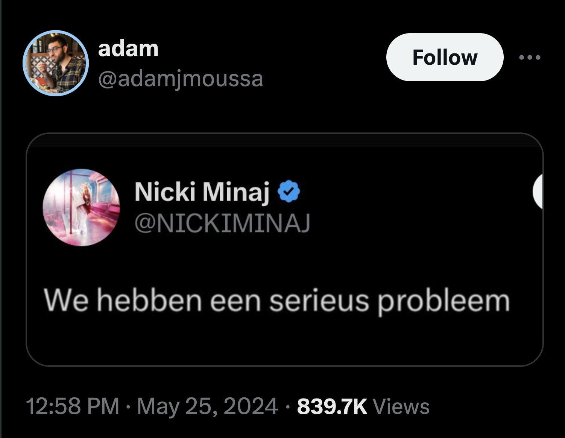Select the blue checkmark next to Nicki Minaj

(288, 192)
